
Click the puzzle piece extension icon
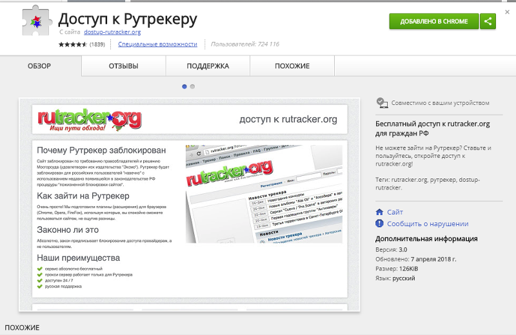(37, 22)
